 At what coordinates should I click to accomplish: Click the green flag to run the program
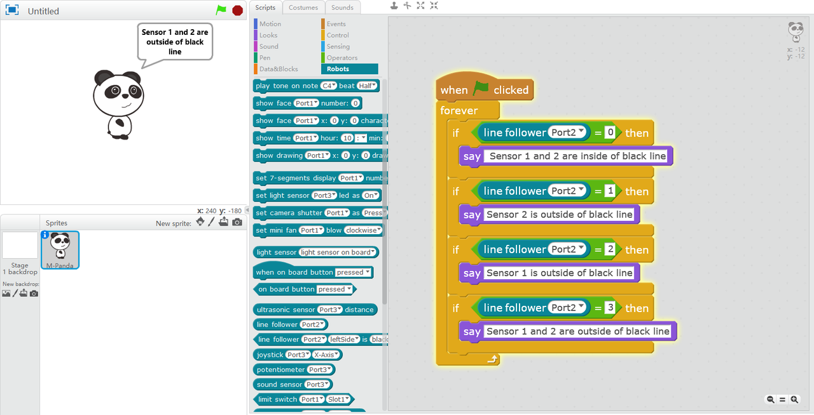pyautogui.click(x=221, y=10)
